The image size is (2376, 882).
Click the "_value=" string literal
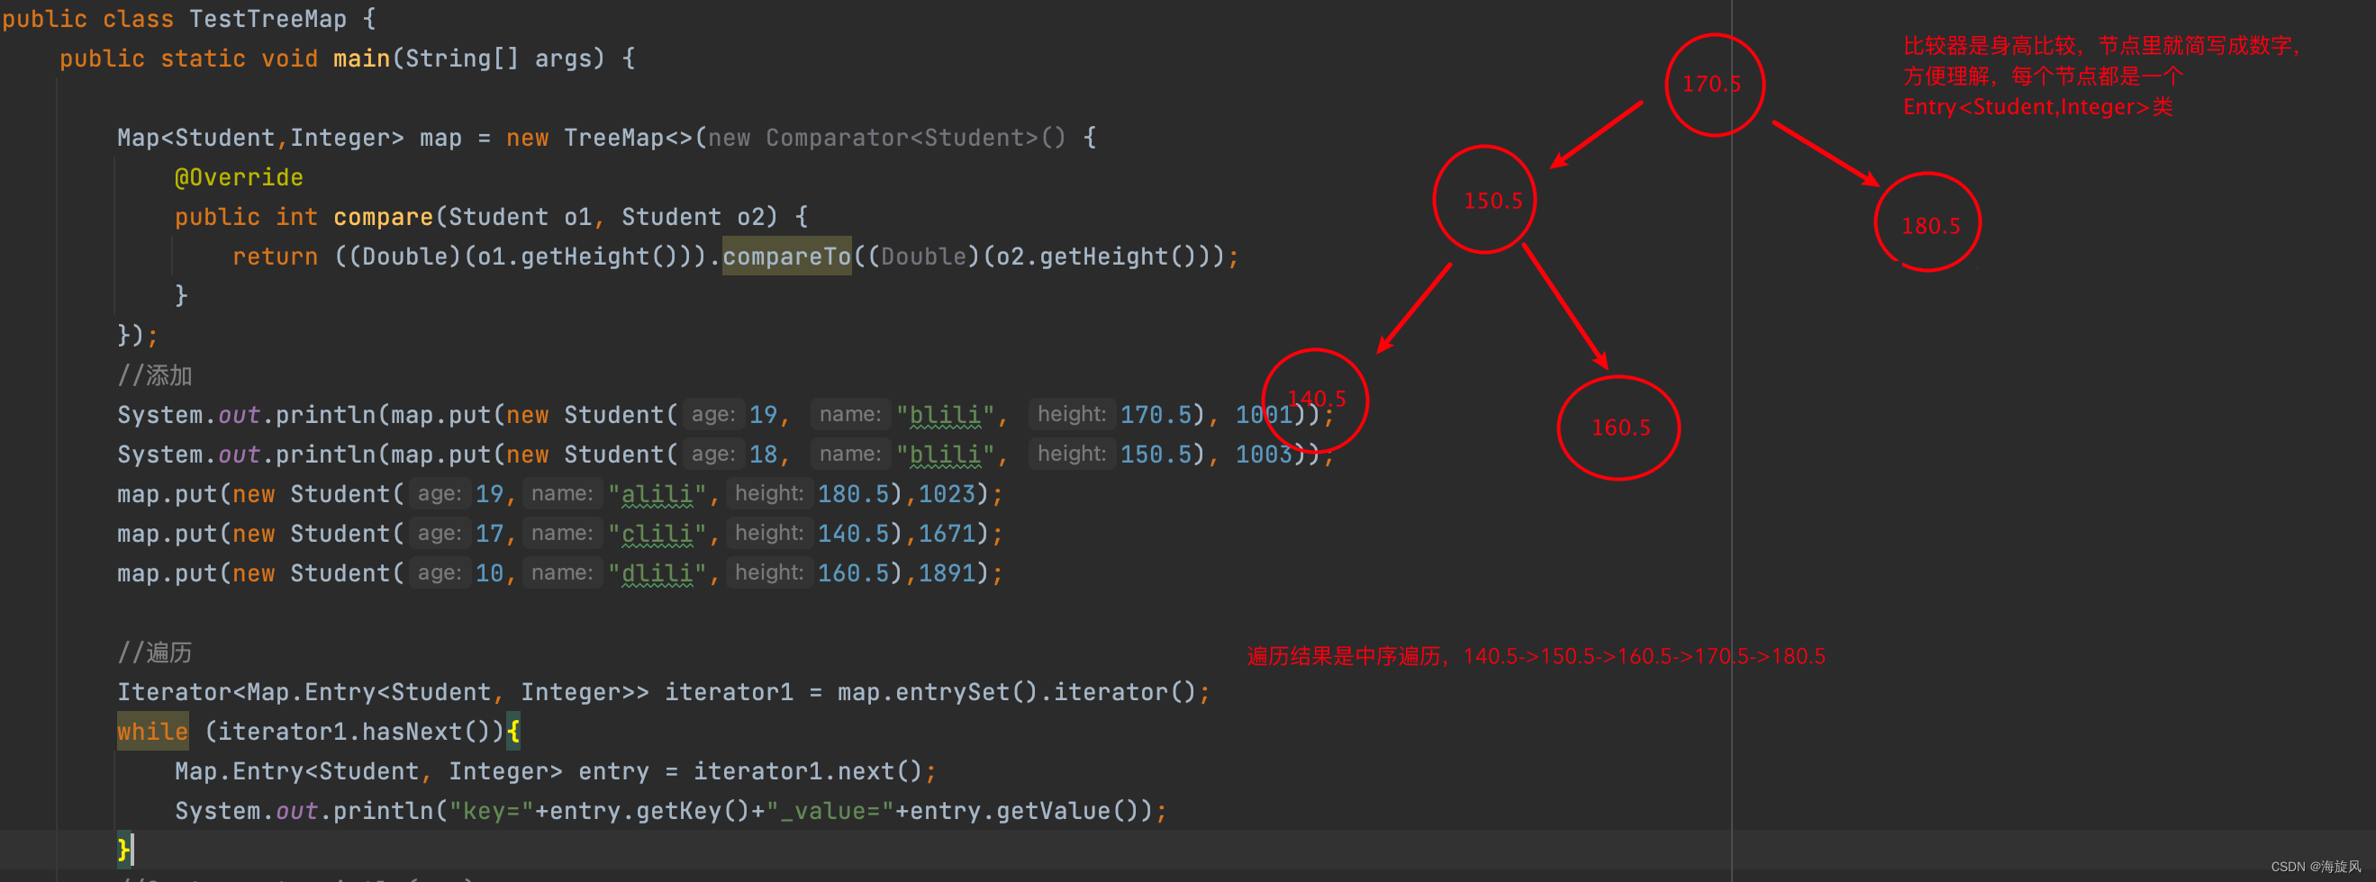pos(830,811)
